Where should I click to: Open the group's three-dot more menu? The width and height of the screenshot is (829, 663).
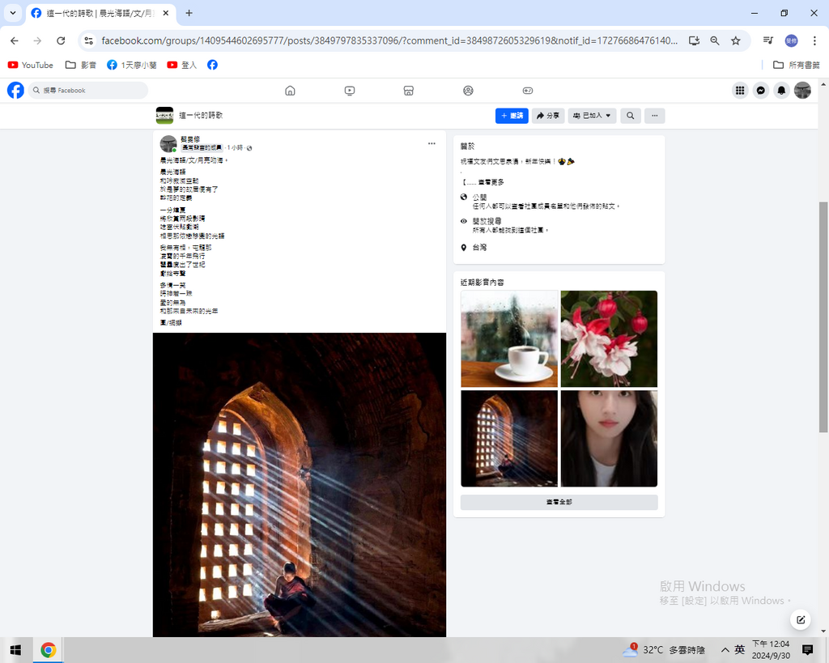654,116
